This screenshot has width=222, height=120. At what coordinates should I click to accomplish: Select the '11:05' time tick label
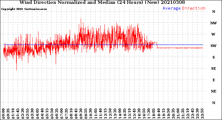pos(96,114)
